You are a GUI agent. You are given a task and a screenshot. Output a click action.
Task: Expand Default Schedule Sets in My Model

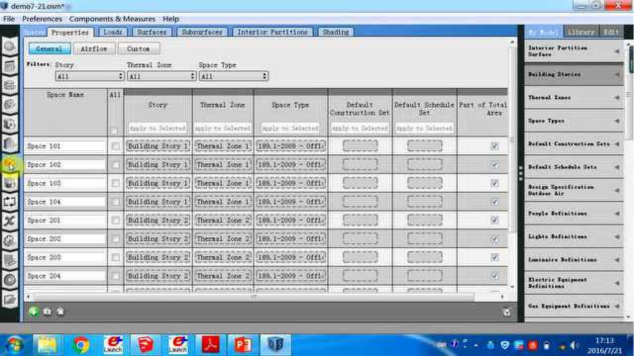coord(574,167)
